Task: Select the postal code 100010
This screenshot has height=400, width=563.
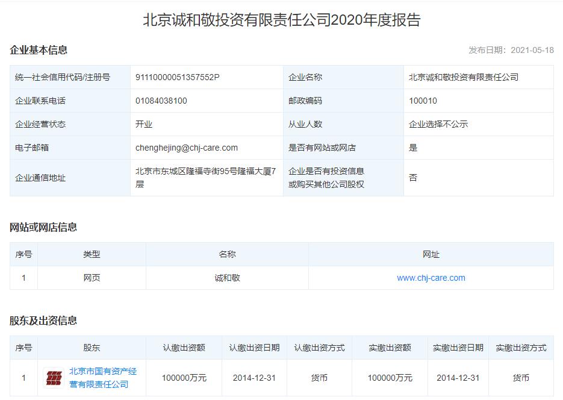Action: click(x=423, y=101)
